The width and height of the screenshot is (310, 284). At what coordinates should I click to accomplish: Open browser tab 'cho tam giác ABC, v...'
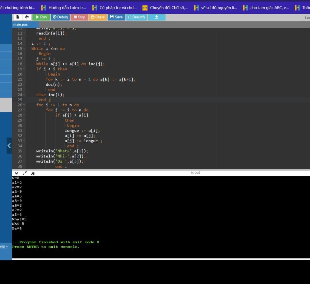tap(266, 8)
